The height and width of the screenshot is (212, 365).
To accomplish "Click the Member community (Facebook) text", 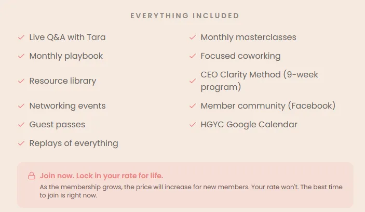I will pyautogui.click(x=268, y=106).
